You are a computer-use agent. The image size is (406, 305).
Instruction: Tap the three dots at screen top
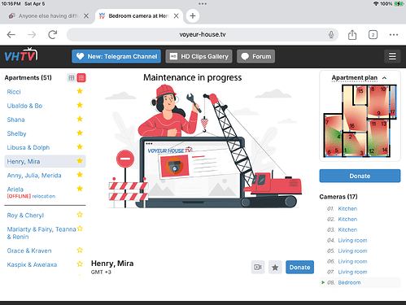[x=203, y=4]
